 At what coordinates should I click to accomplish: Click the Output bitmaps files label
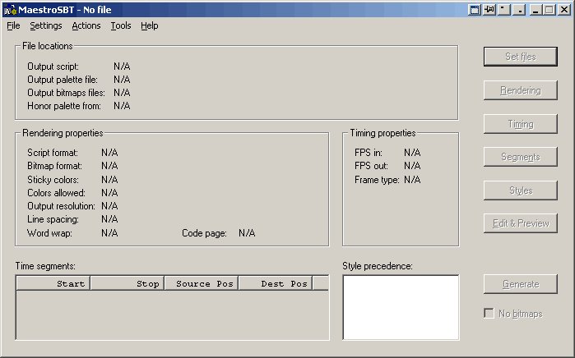pos(66,93)
